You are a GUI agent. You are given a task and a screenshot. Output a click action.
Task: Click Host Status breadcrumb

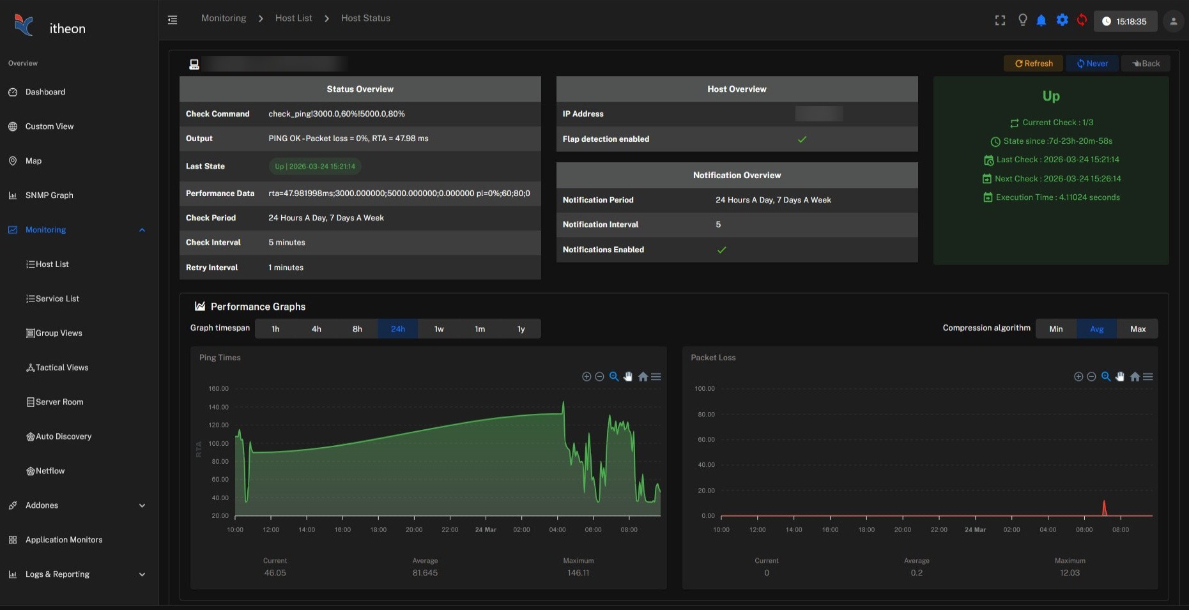click(365, 19)
